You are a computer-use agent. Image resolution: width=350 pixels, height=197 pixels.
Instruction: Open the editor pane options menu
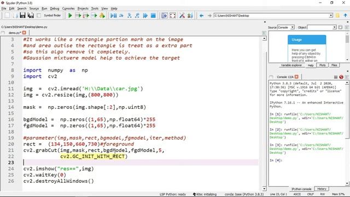[264, 33]
